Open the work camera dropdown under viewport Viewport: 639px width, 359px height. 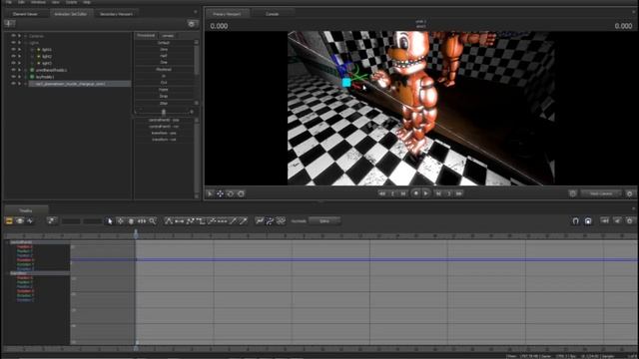pyautogui.click(x=601, y=193)
